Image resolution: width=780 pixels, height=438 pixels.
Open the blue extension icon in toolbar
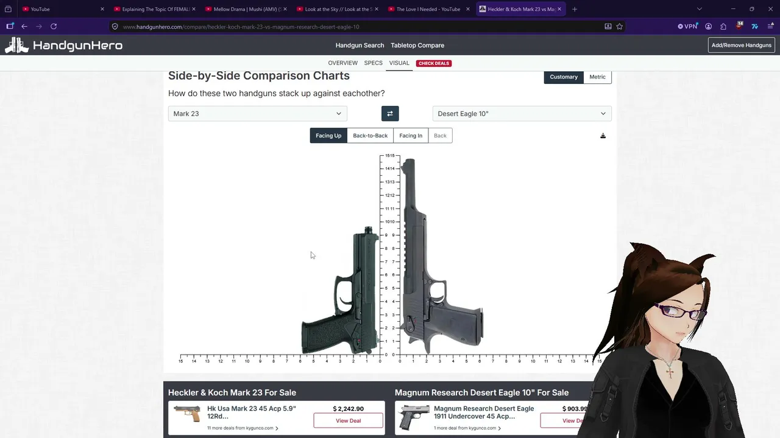pos(754,27)
